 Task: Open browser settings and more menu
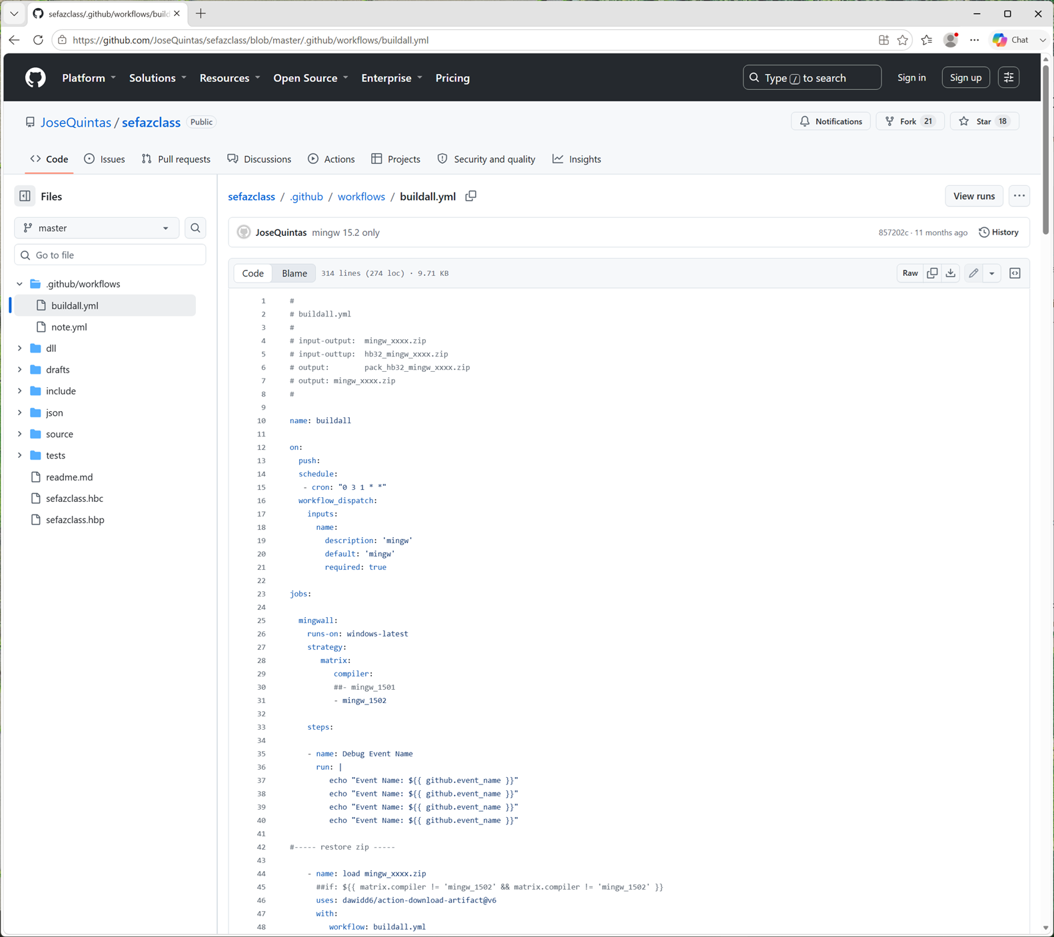pos(975,40)
